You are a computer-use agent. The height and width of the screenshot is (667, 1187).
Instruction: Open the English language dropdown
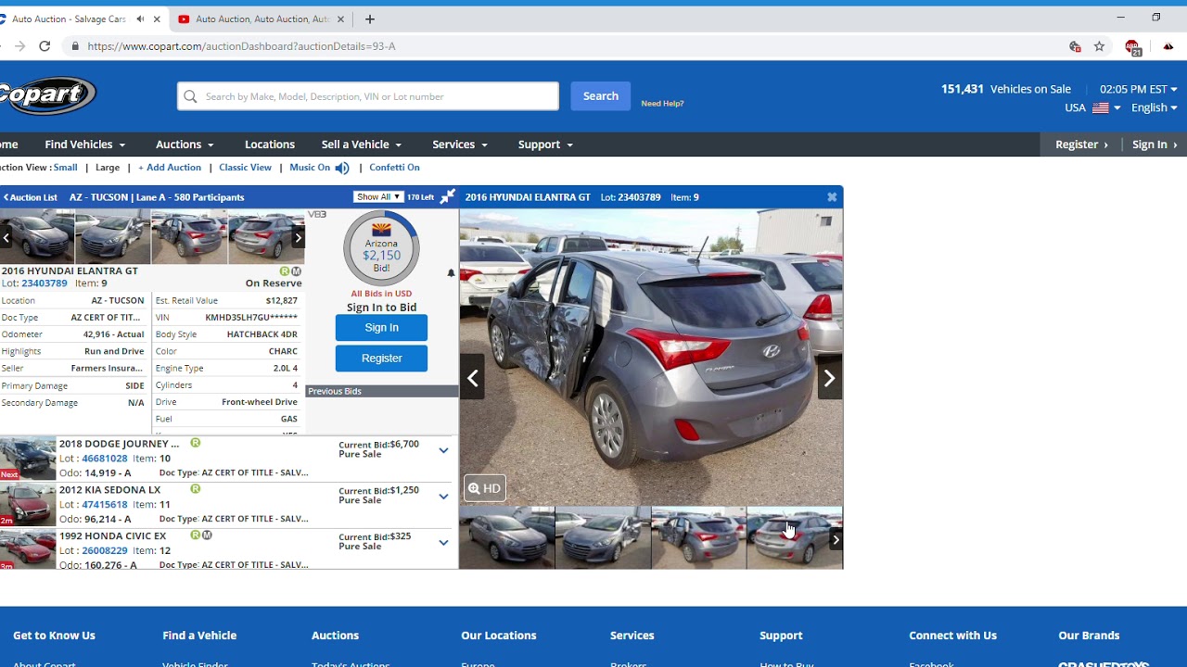coord(1155,107)
